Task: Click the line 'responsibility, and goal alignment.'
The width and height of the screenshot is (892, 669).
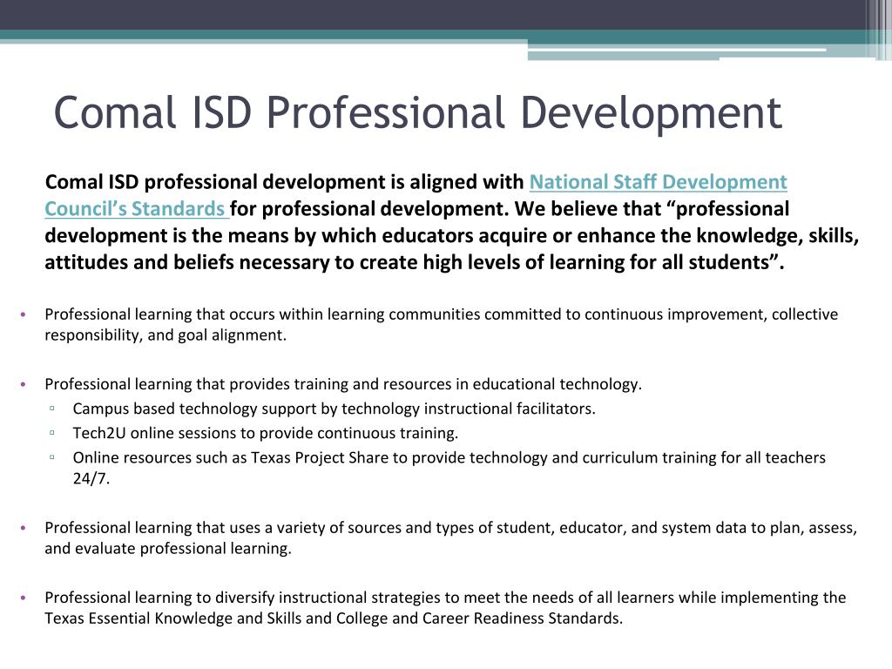Action: coord(166,335)
